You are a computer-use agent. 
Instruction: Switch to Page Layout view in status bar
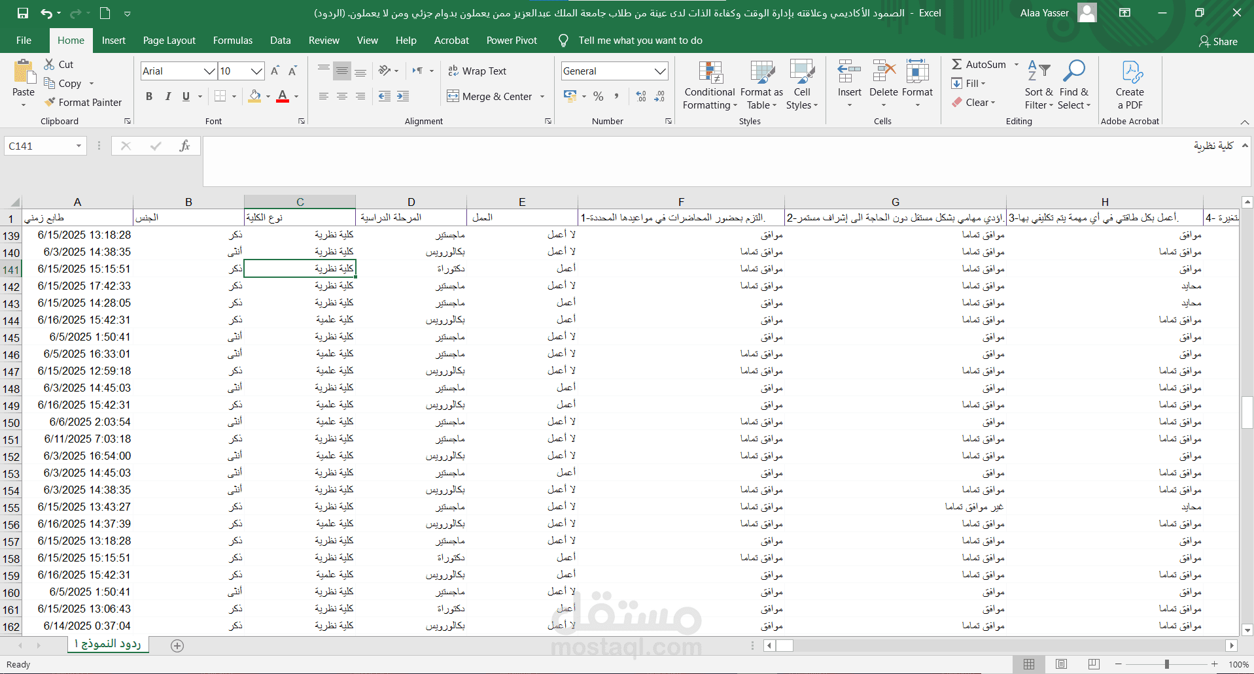tap(1061, 664)
